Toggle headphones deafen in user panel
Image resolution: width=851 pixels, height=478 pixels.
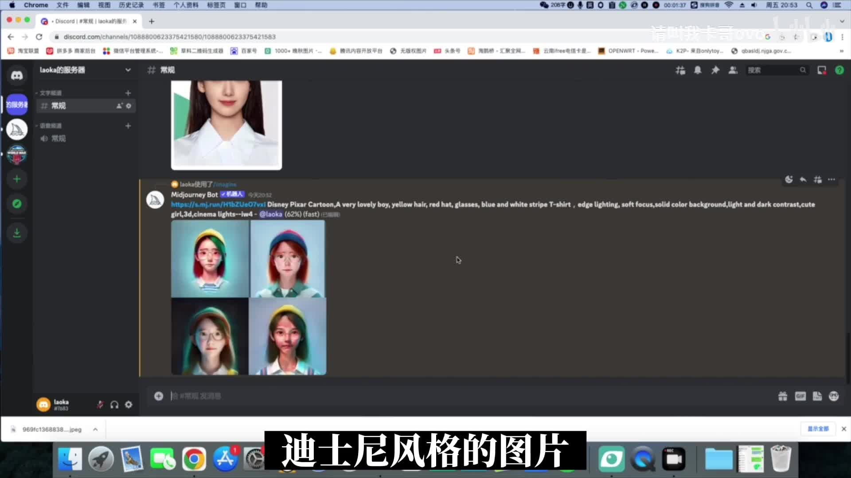click(x=114, y=405)
